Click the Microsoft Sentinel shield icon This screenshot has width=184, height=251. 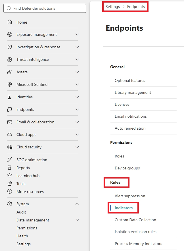coord(10,84)
